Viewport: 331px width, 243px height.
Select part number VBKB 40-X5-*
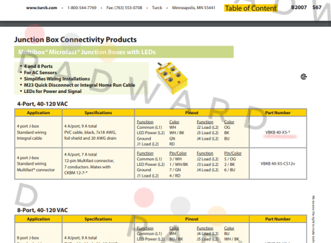pyautogui.click(x=278, y=132)
